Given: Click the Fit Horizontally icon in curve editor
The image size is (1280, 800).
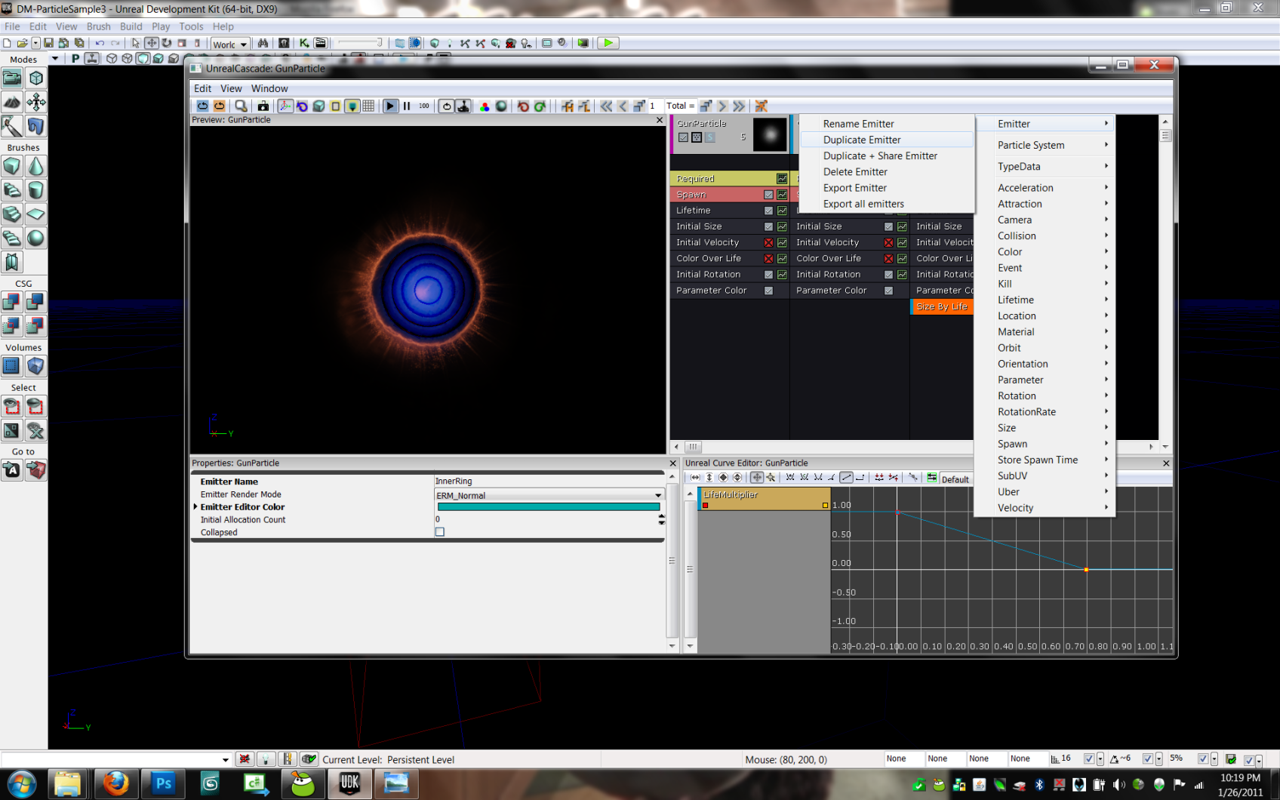Looking at the screenshot, I should [695, 478].
